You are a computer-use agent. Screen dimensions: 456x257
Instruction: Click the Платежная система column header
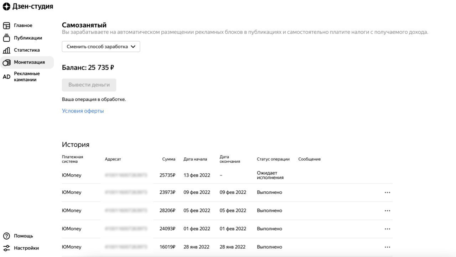72,159
